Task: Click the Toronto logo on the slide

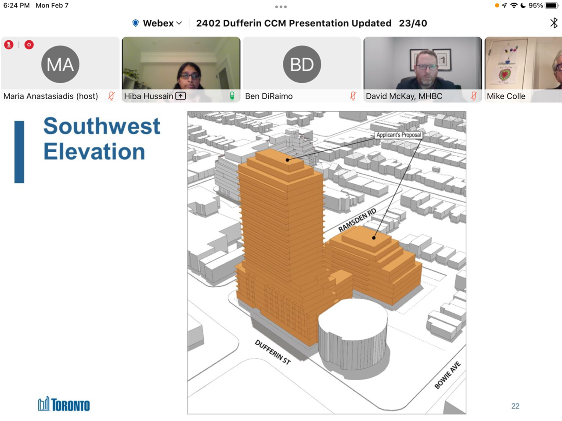Action: point(64,404)
